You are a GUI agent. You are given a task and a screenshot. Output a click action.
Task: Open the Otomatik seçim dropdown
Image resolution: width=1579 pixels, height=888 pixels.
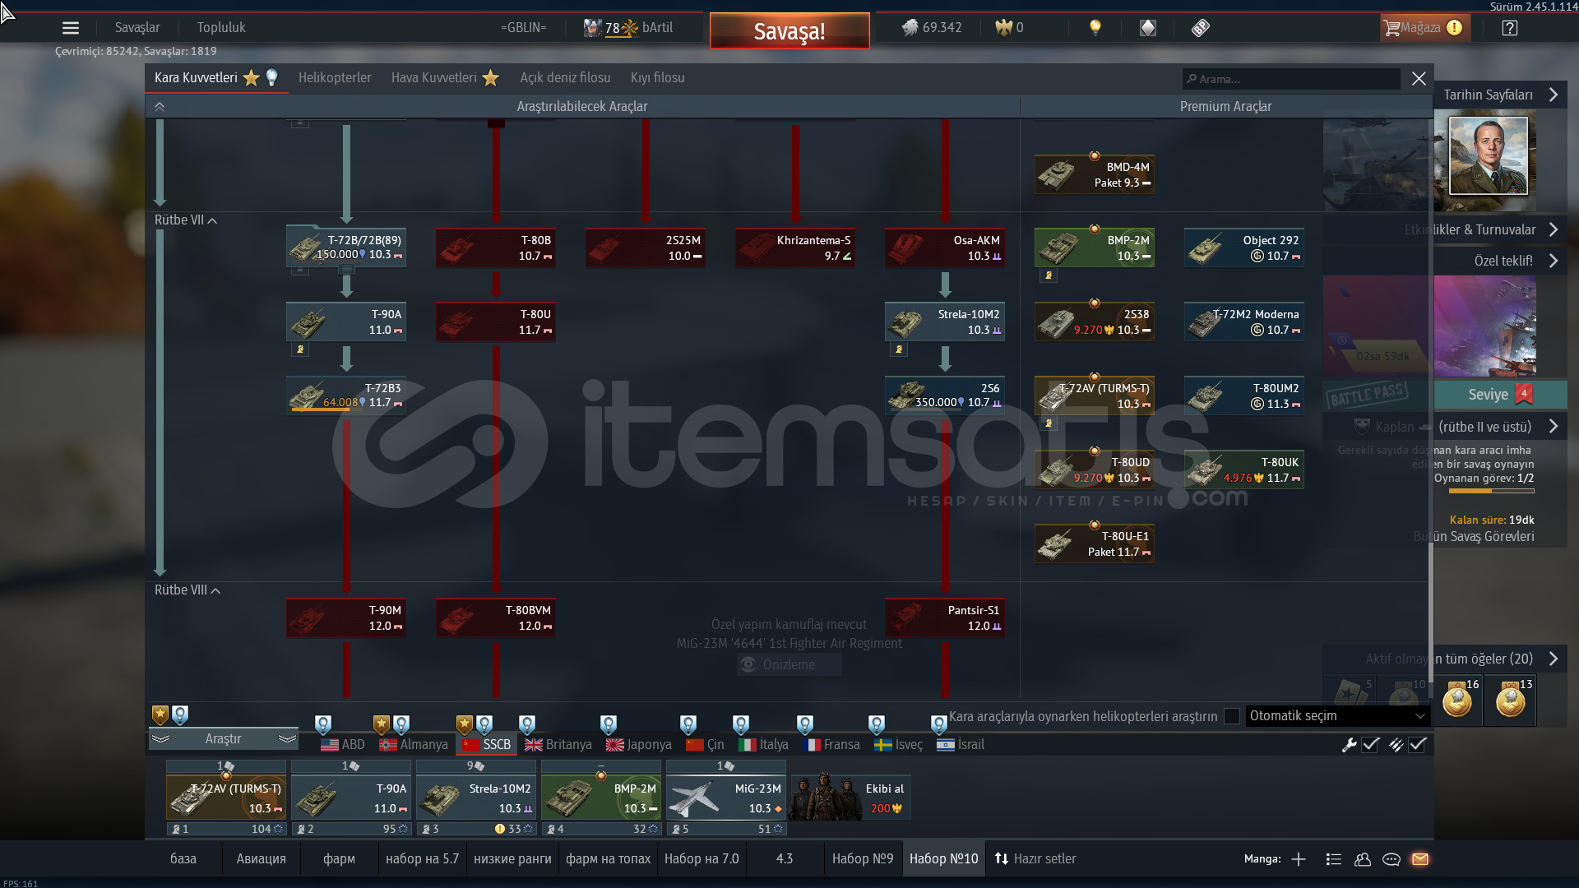(x=1338, y=716)
